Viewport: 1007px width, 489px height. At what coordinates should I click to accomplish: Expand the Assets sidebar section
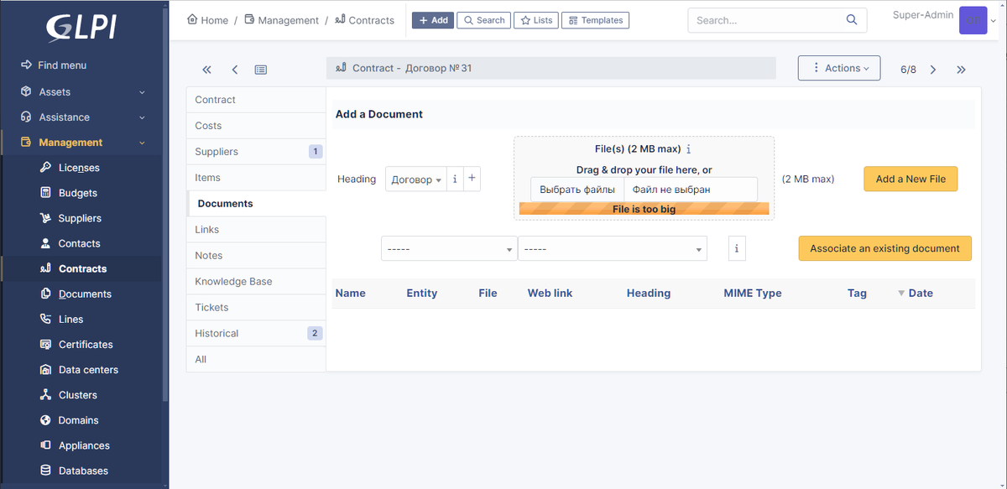(82, 91)
